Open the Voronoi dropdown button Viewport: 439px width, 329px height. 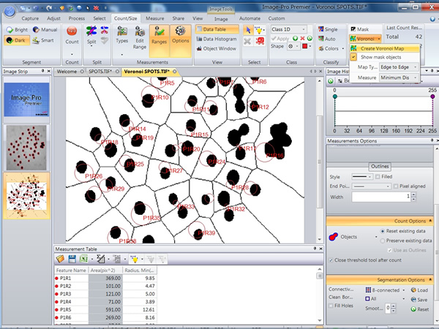[x=365, y=39]
